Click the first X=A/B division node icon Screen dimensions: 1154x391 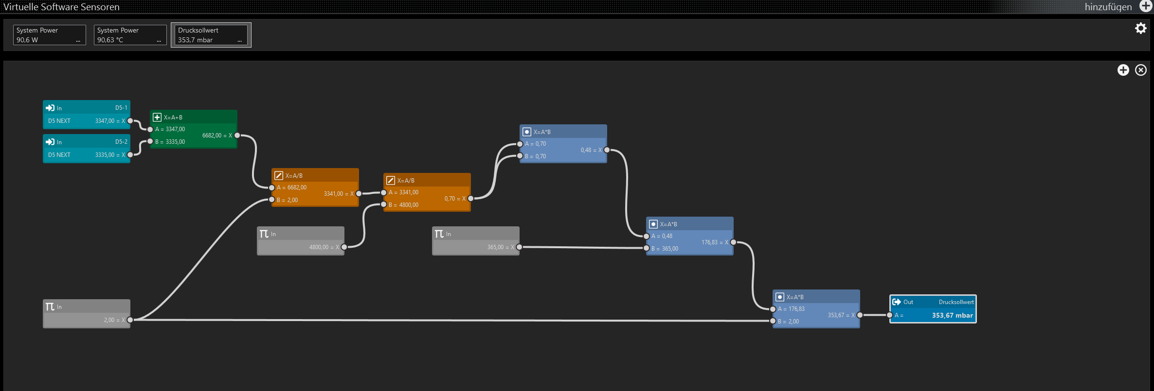coord(279,175)
